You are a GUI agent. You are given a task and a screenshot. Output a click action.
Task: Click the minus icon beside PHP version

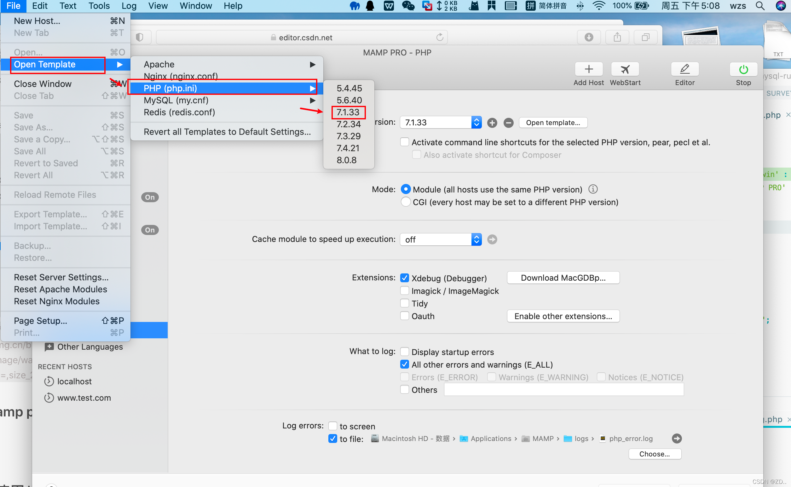[508, 123]
